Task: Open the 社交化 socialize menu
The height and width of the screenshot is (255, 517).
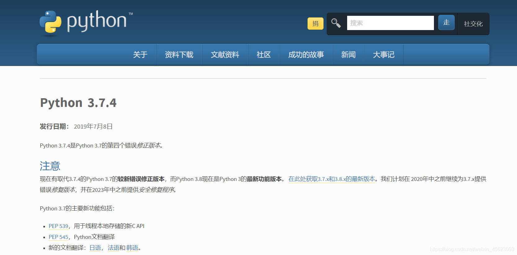Action: pyautogui.click(x=473, y=24)
